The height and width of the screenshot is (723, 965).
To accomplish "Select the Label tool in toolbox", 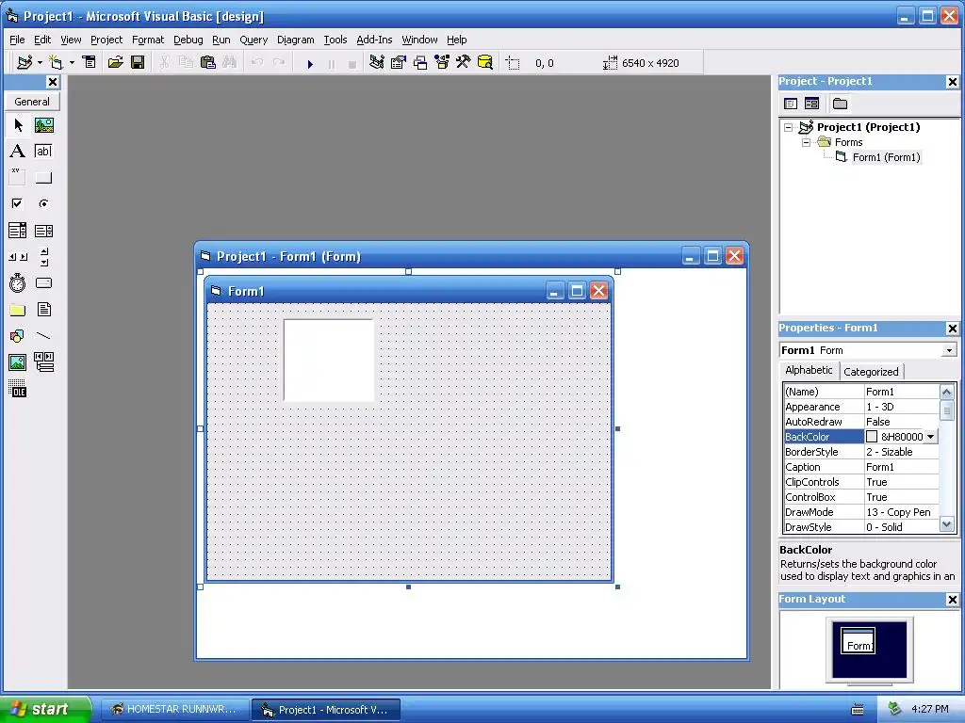I will 18,152.
